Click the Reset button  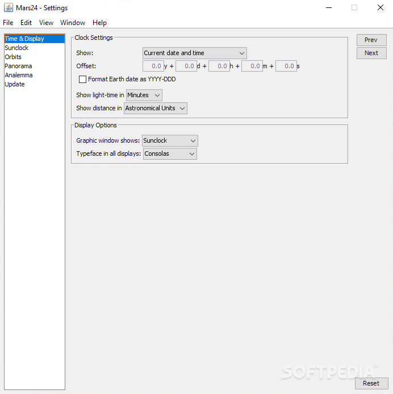371,383
